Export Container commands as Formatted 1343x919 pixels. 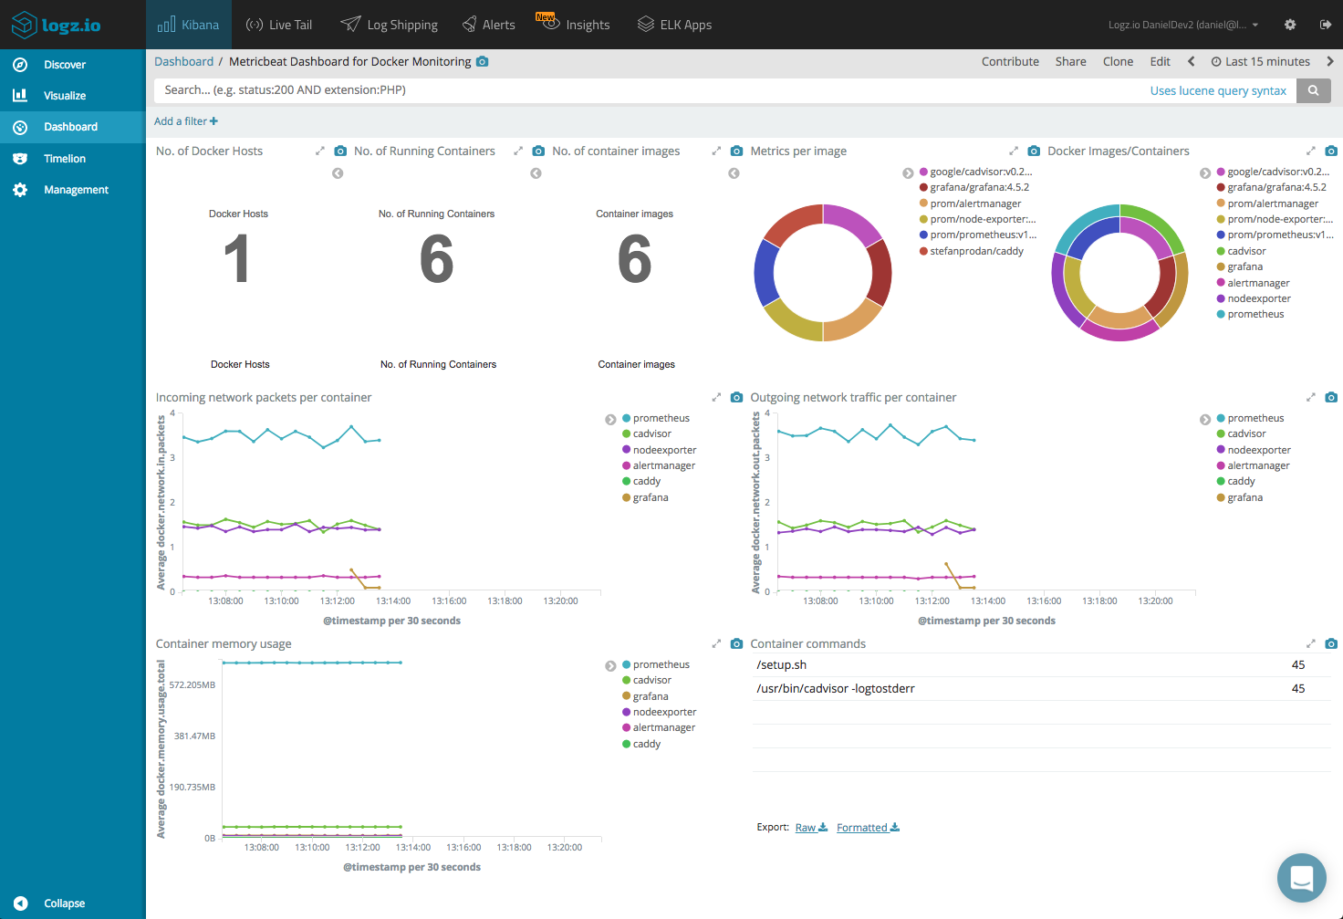(x=868, y=828)
